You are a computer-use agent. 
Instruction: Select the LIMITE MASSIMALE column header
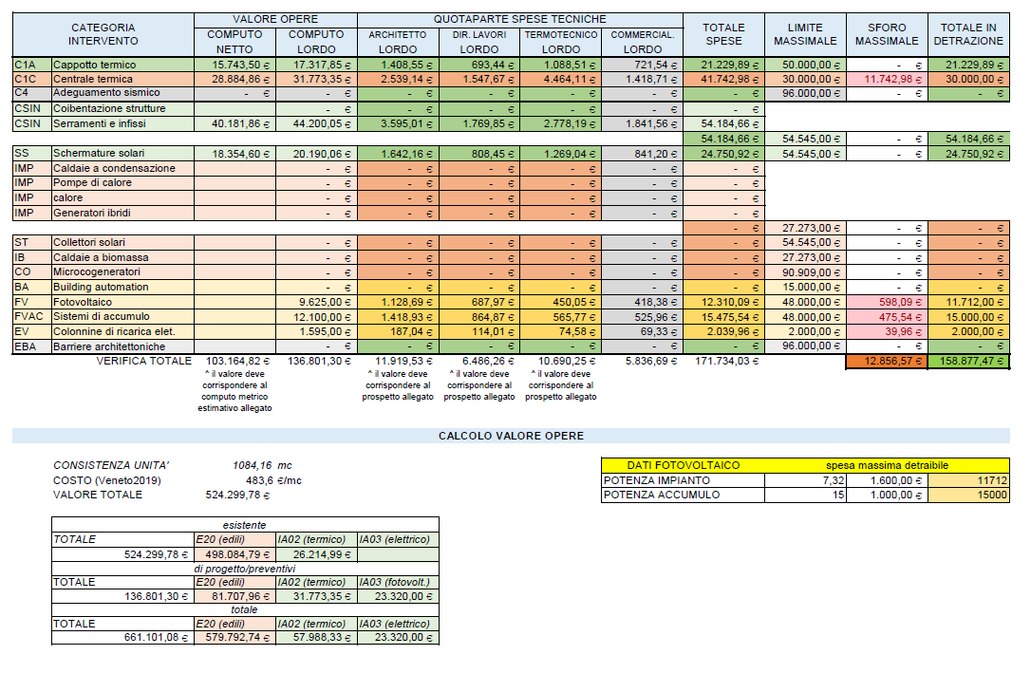805,34
